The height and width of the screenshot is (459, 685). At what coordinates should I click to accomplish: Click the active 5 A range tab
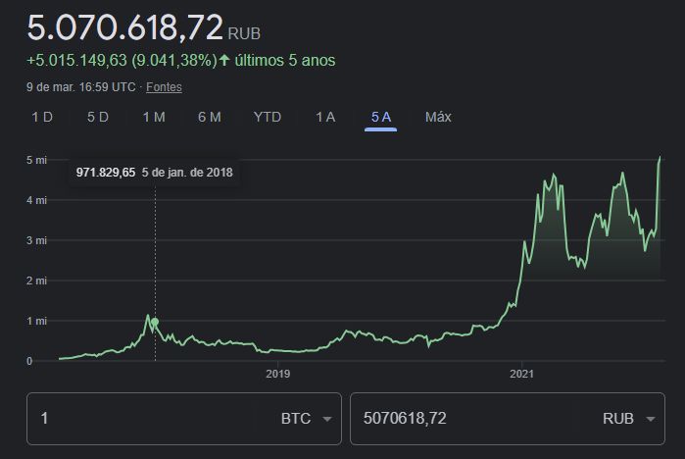(x=381, y=117)
